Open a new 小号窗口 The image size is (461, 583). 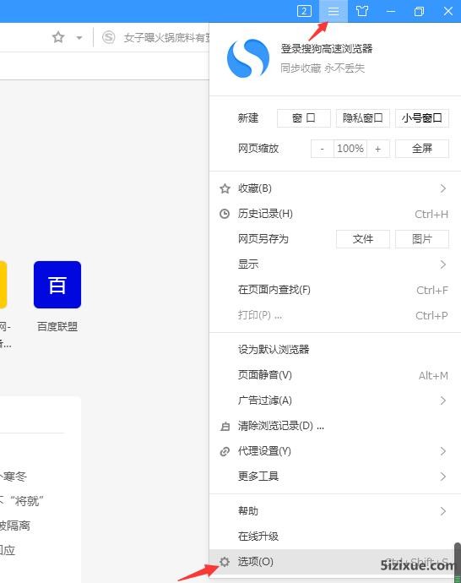pos(421,118)
